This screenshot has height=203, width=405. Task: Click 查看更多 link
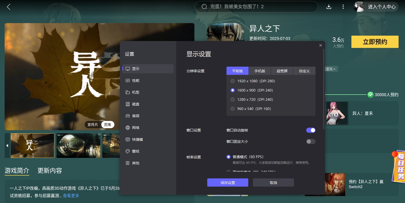point(71,196)
